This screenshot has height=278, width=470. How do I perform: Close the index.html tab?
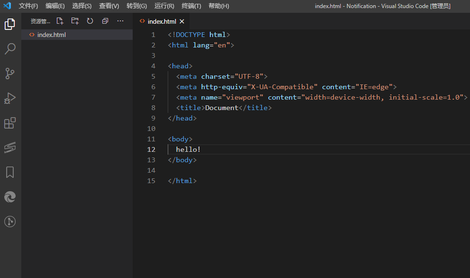[x=182, y=21]
